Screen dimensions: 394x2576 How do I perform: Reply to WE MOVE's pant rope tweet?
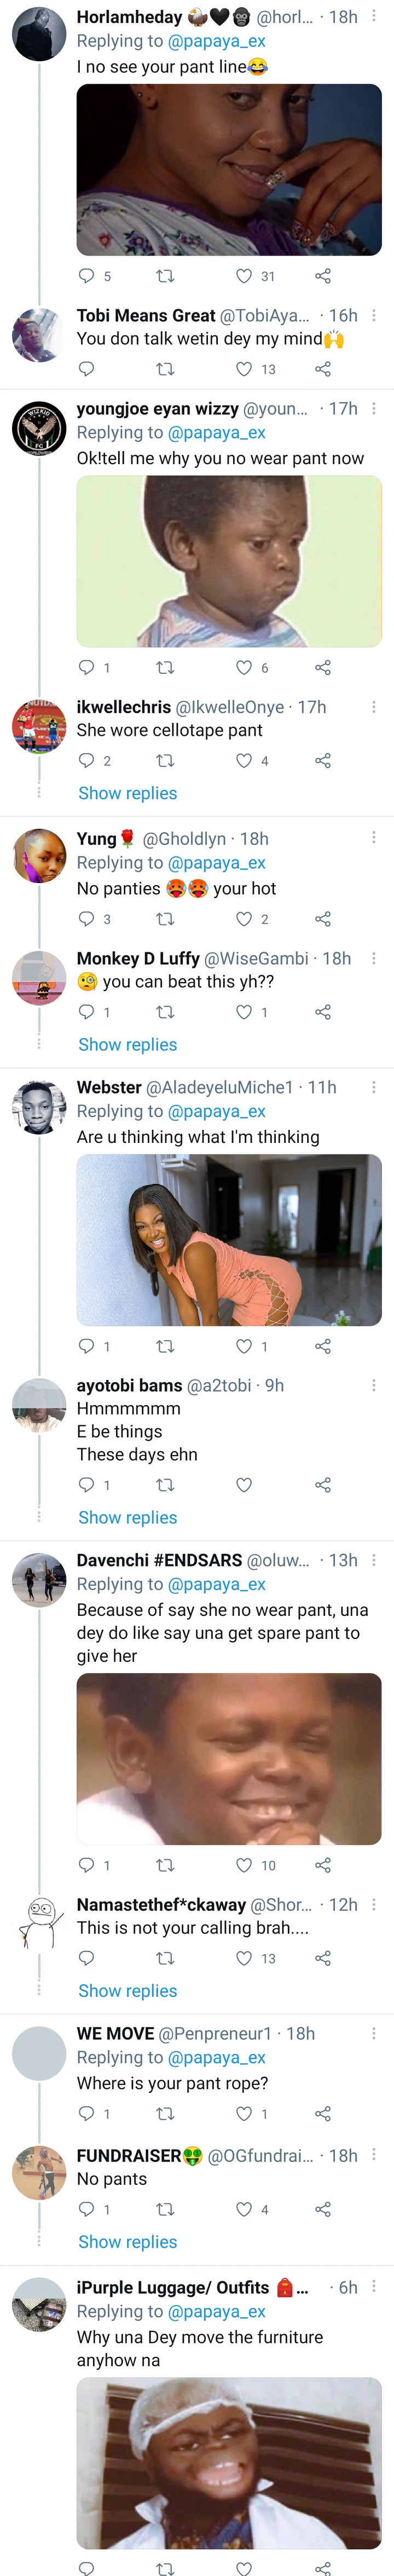tap(87, 2113)
